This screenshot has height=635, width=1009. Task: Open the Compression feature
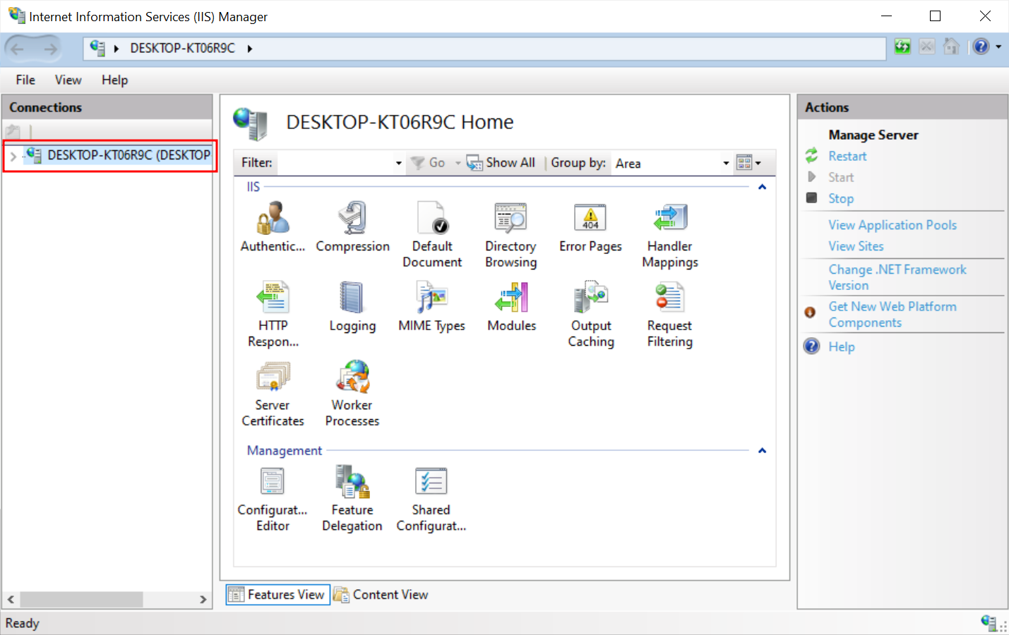click(352, 227)
